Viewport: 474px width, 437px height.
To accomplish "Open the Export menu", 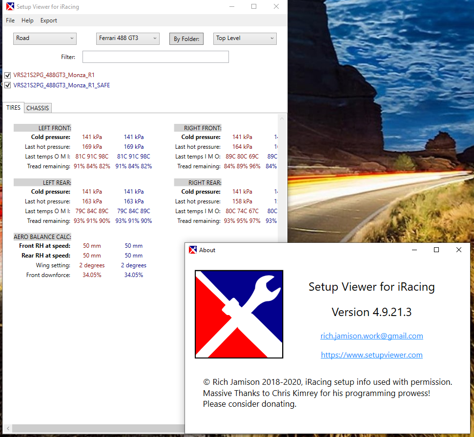I will [48, 20].
